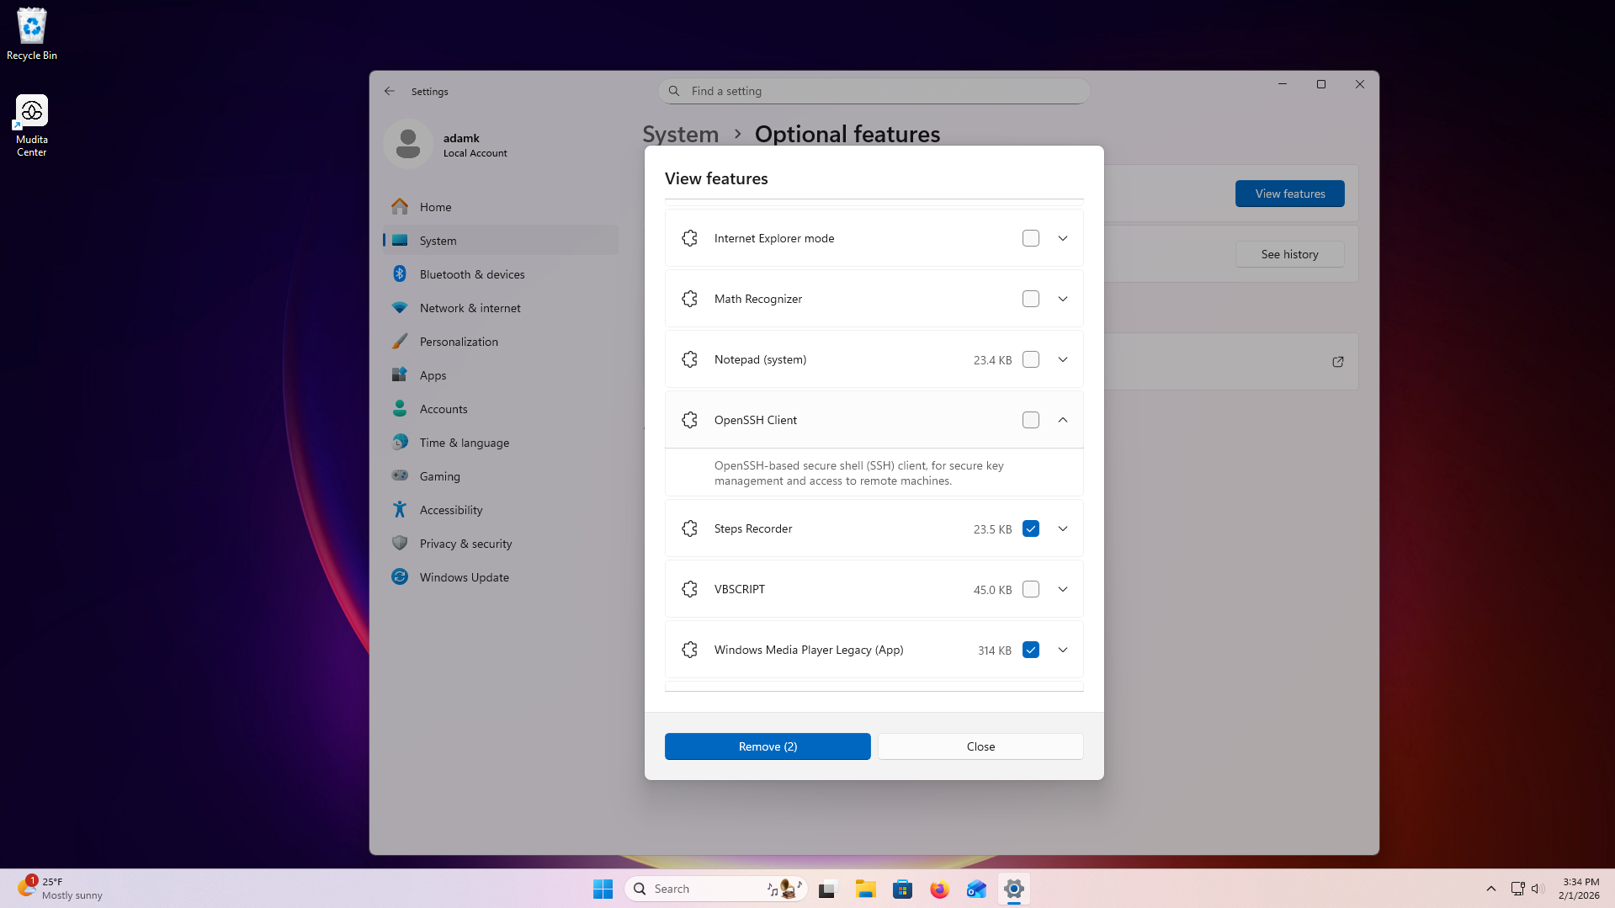1615x908 pixels.
Task: Check the OpenSSH Client checkbox
Action: point(1031,420)
